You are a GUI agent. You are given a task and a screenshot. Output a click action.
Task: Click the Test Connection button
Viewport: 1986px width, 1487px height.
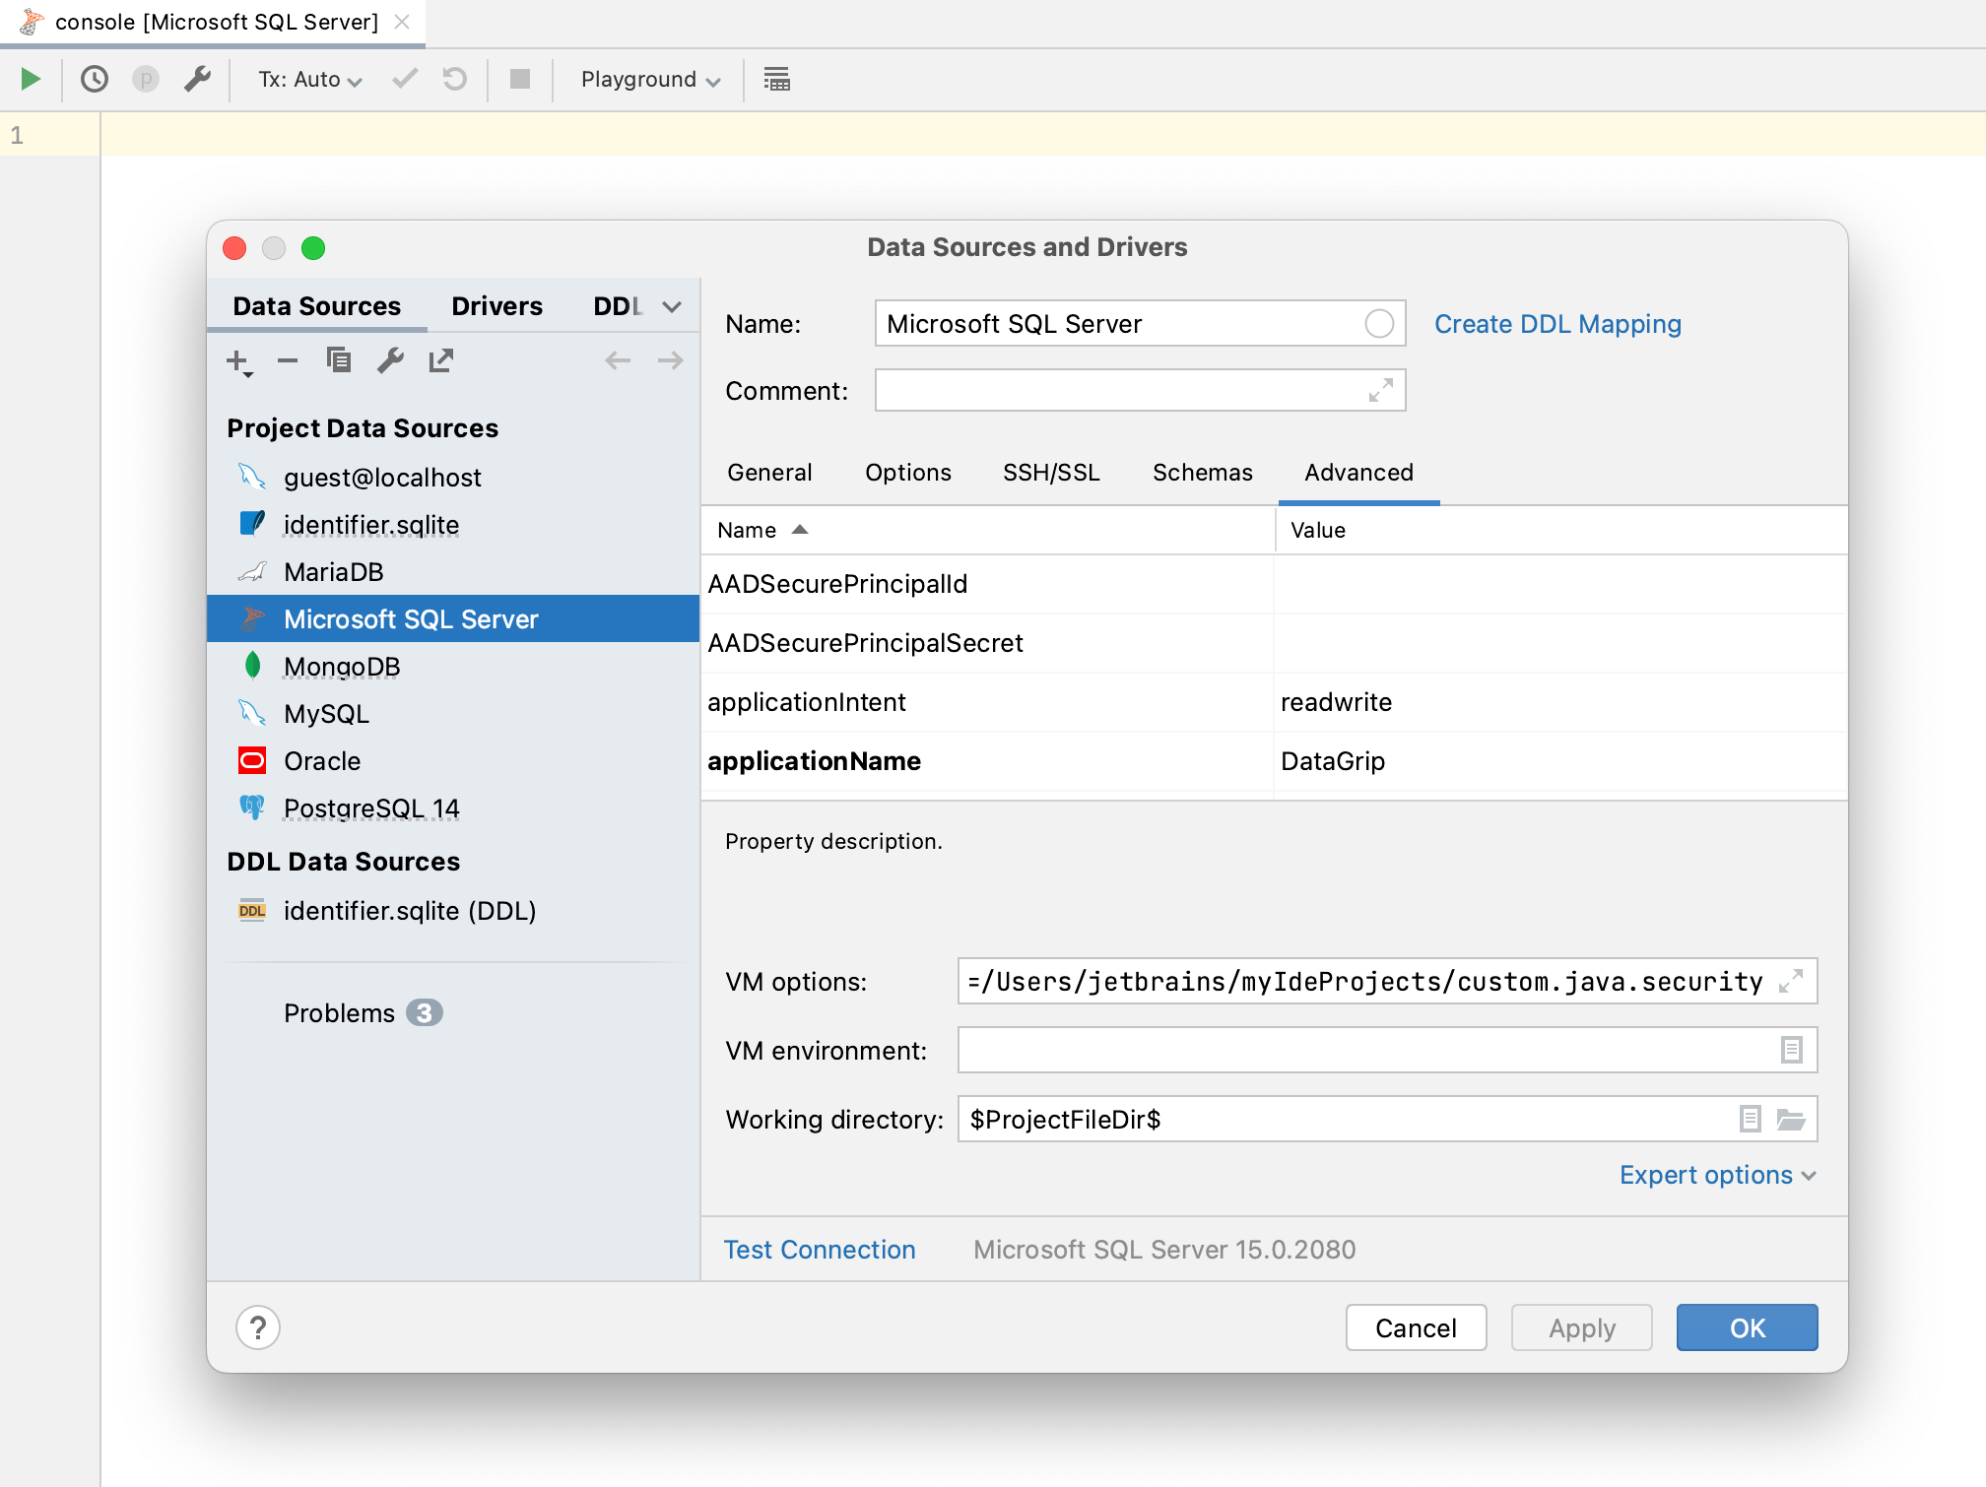(x=821, y=1248)
